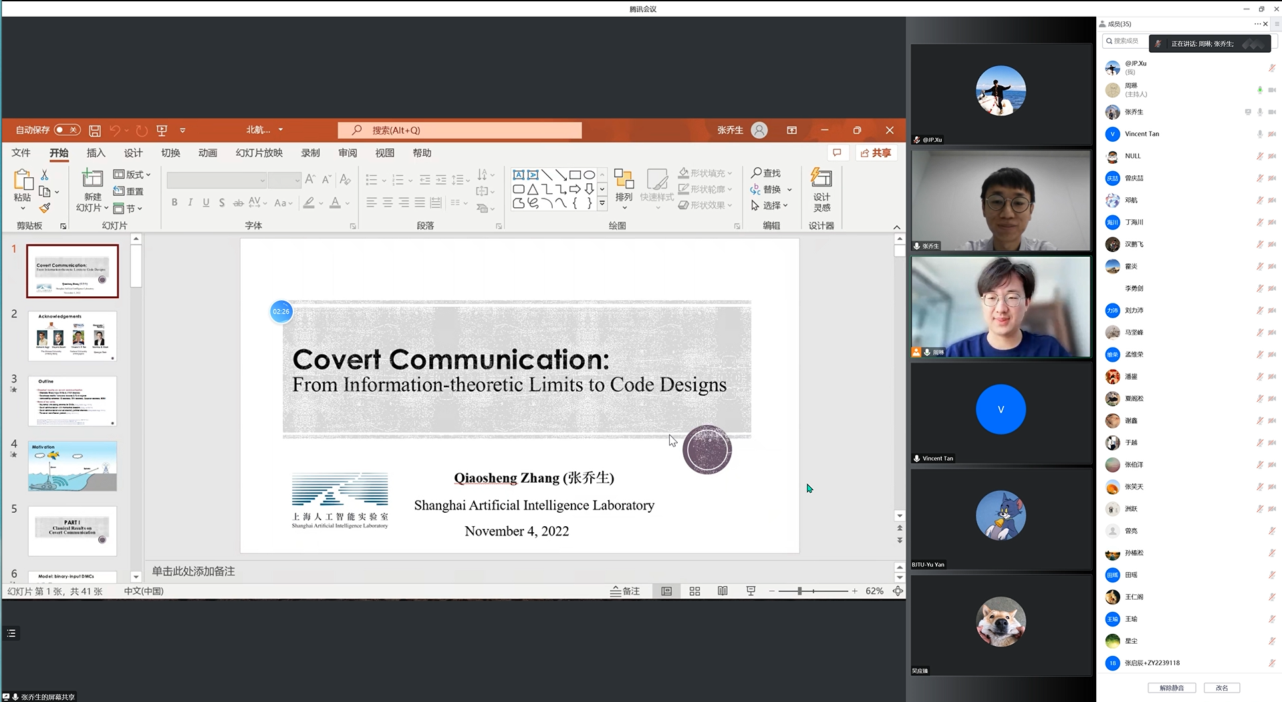Click the Save icon in title bar
The image size is (1282, 702).
click(x=95, y=130)
